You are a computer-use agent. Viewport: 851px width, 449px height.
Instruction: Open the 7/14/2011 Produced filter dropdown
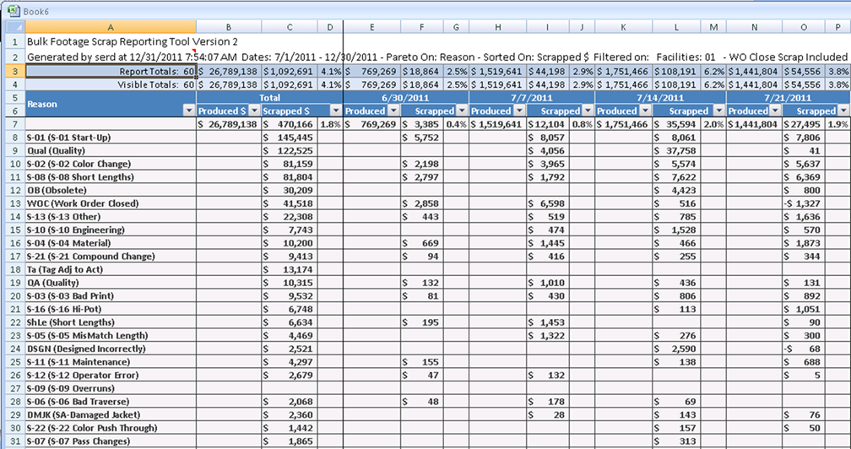(x=645, y=111)
